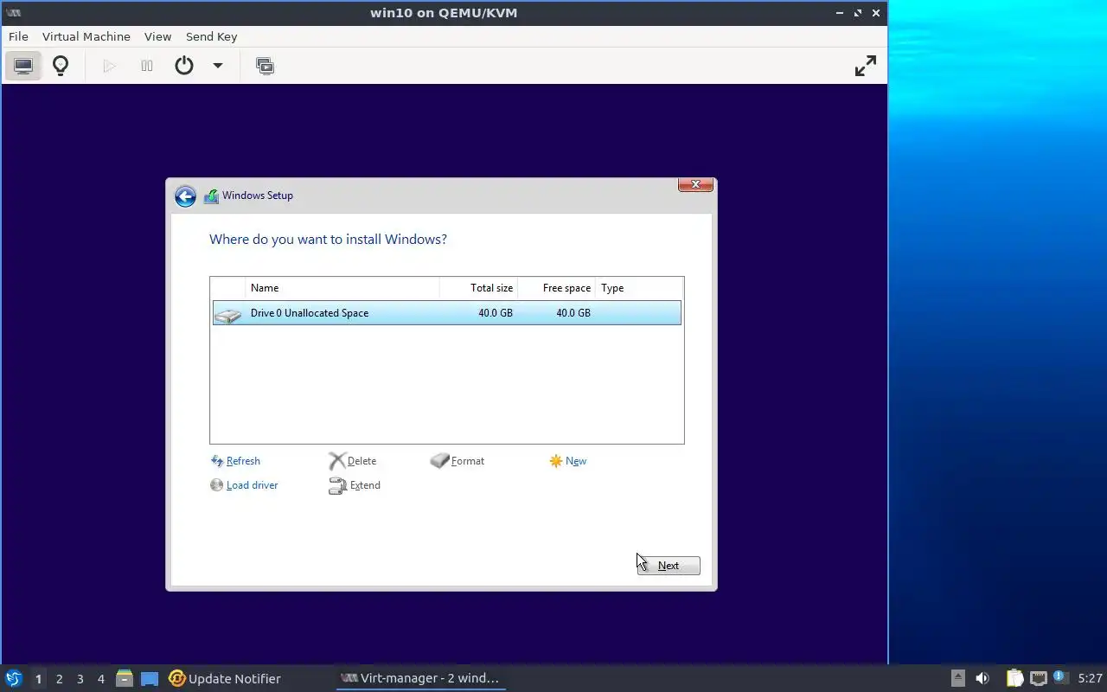Viewport: 1107px width, 692px height.
Task: Open the Virtual Machine menu
Action: tap(86, 36)
